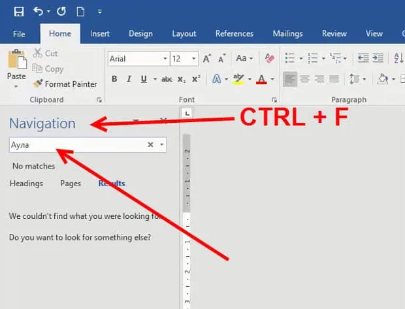Image resolution: width=405 pixels, height=309 pixels.
Task: Click the Increase Indent icon
Action: tap(378, 58)
